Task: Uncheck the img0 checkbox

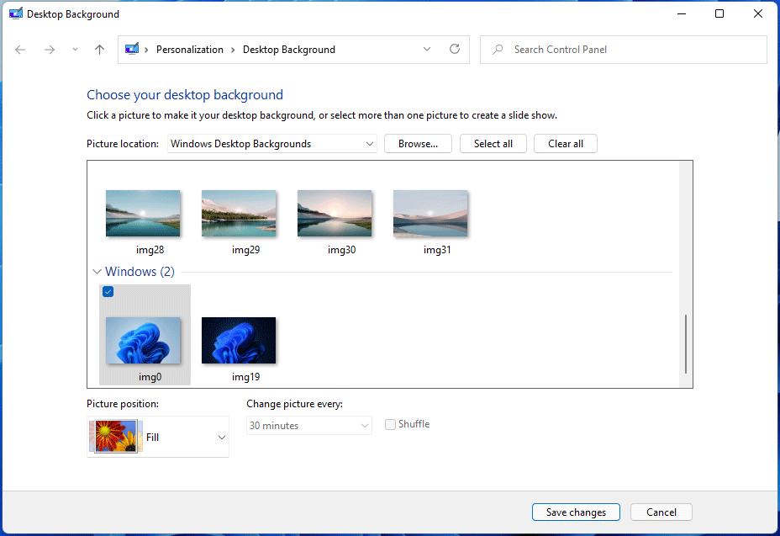Action: coord(108,291)
